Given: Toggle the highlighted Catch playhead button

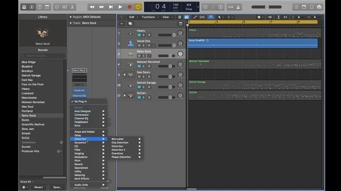Looking at the screenshot, I should [211, 17].
